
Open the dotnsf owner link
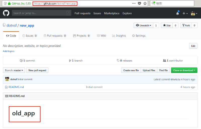12,26
